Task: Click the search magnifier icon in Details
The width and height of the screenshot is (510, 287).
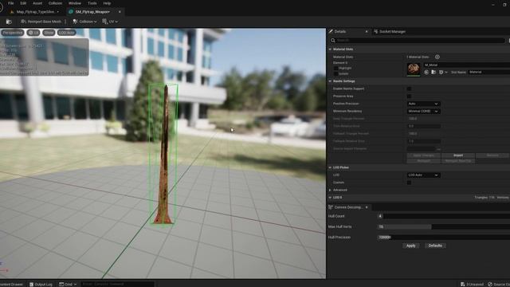Action: pyautogui.click(x=333, y=41)
